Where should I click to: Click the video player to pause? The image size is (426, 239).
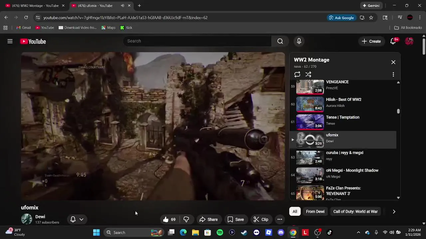[153, 126]
